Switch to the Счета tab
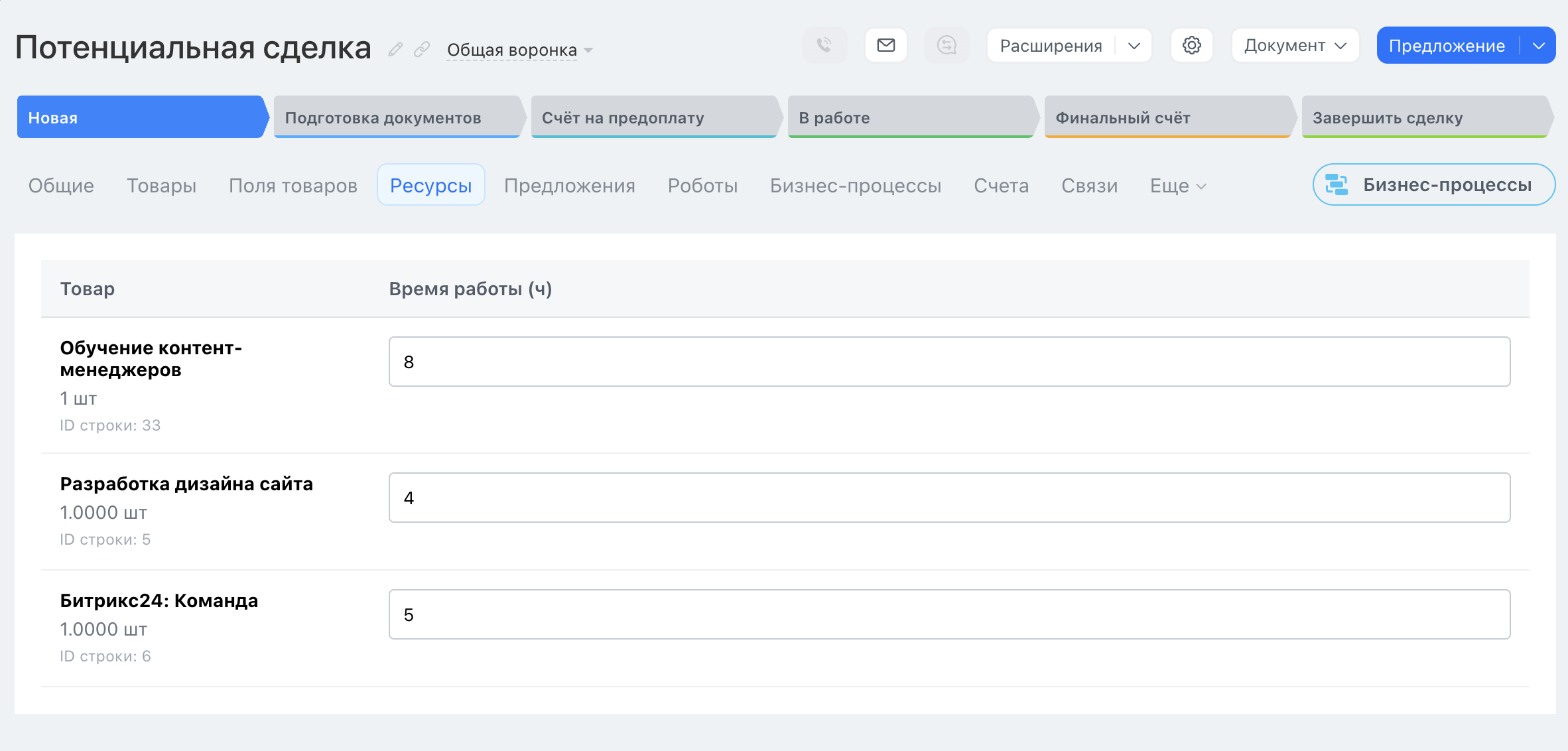1568x751 pixels. click(x=1001, y=186)
